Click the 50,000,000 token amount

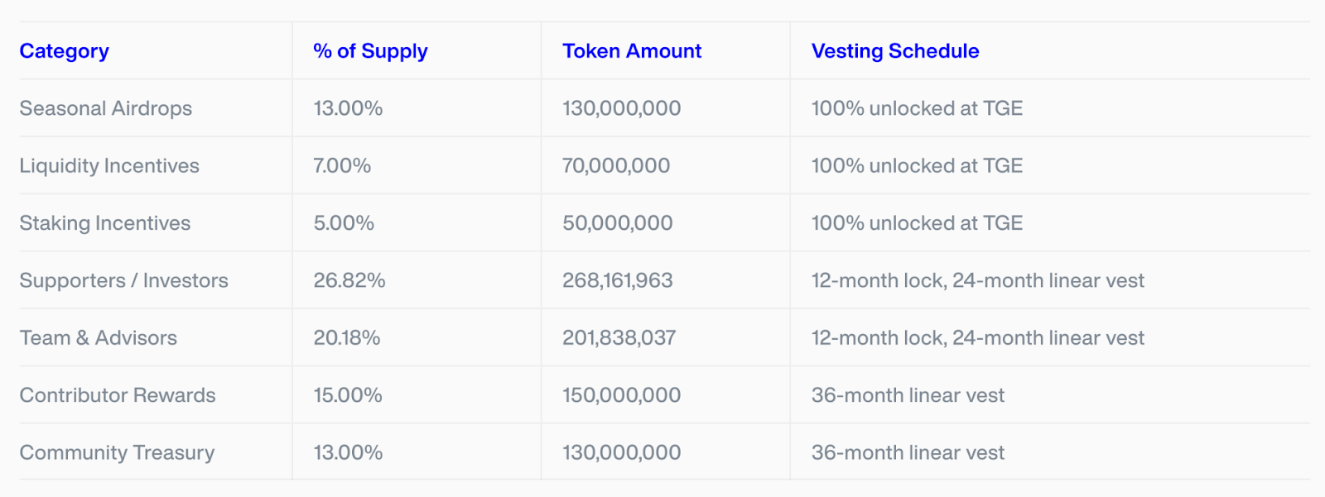tap(618, 223)
